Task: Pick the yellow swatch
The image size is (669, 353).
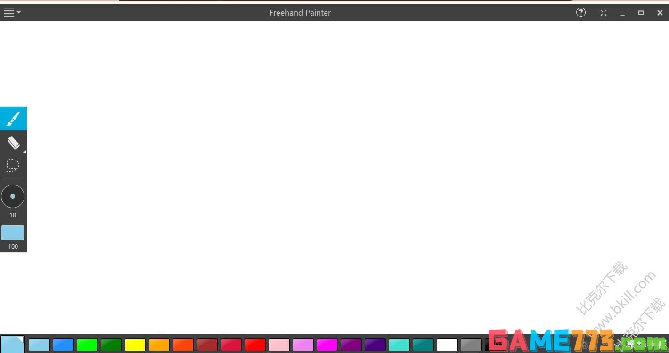Action: pyautogui.click(x=135, y=345)
